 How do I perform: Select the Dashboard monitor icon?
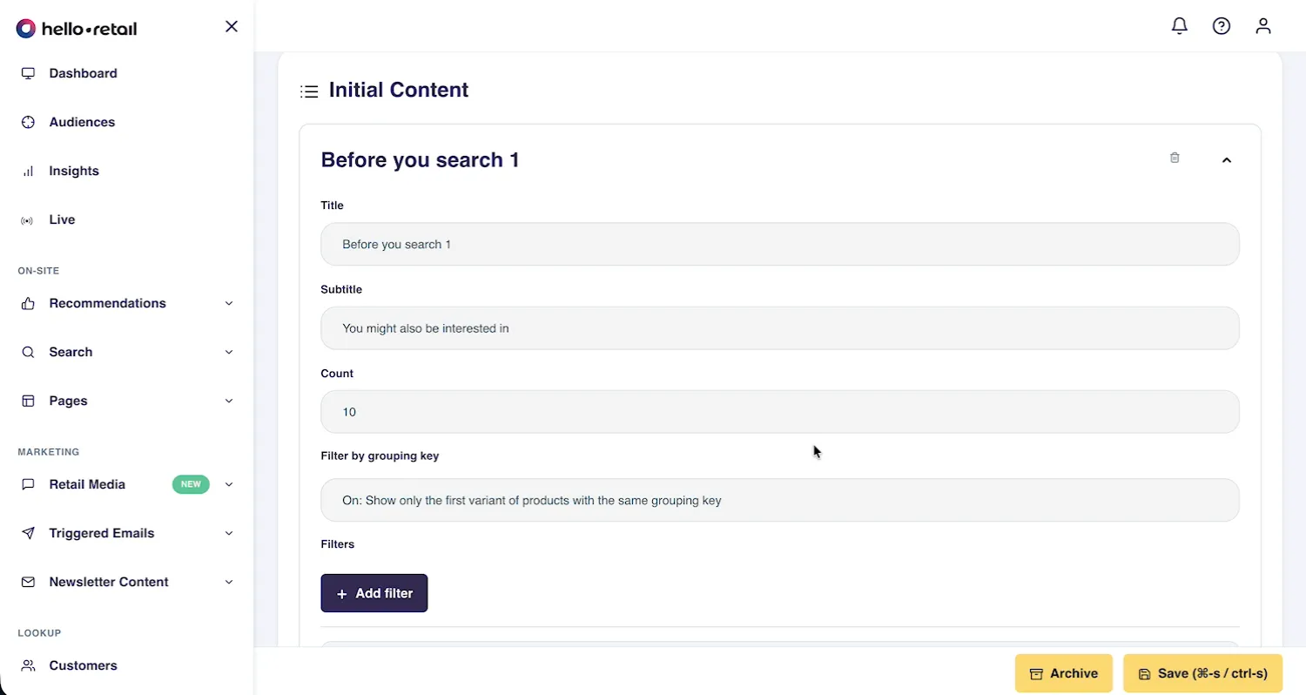point(29,73)
